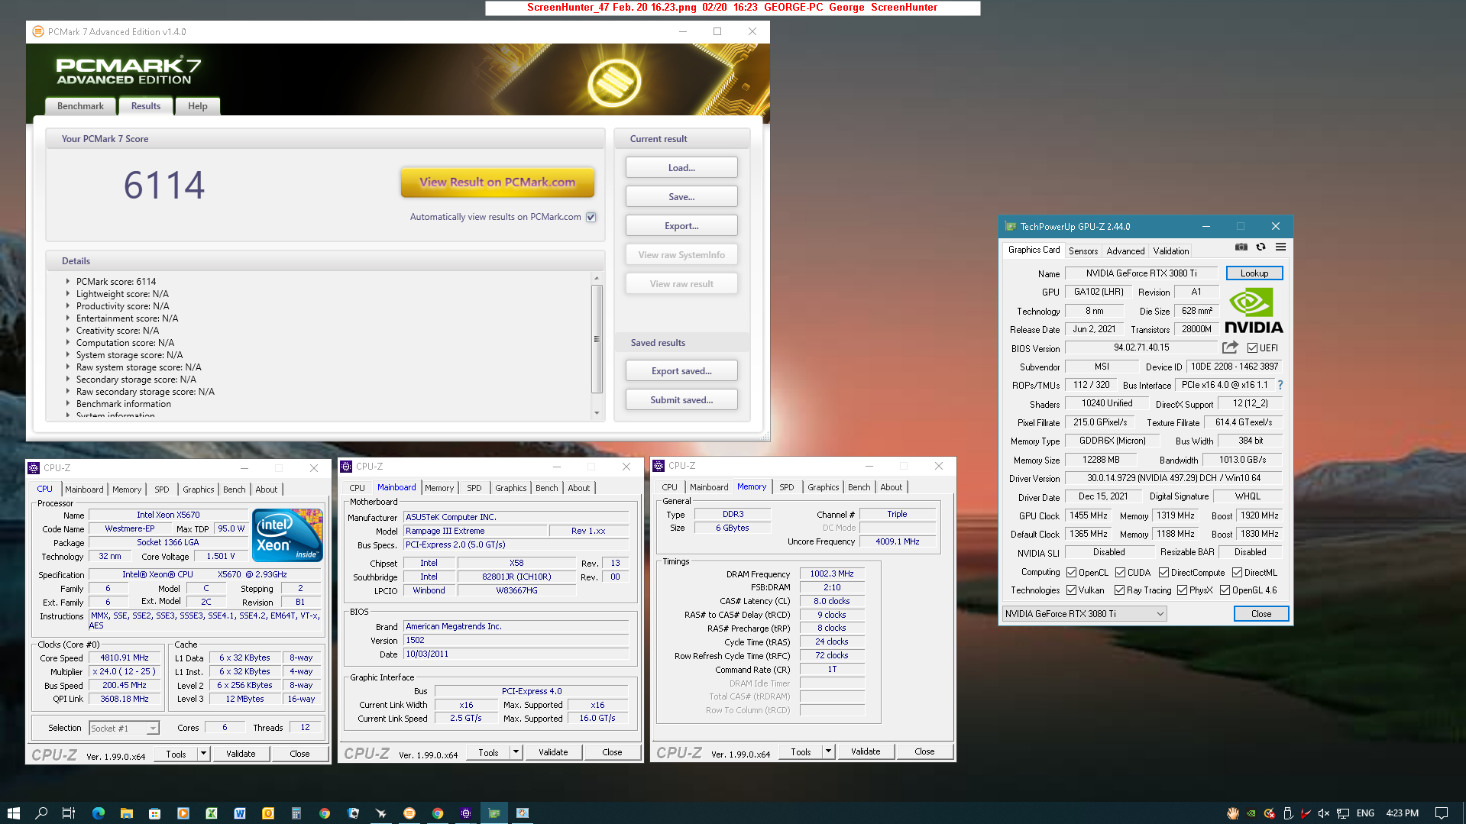This screenshot has height=824, width=1466.
Task: Click the clock showing 4:23 PM
Action: (x=1402, y=813)
